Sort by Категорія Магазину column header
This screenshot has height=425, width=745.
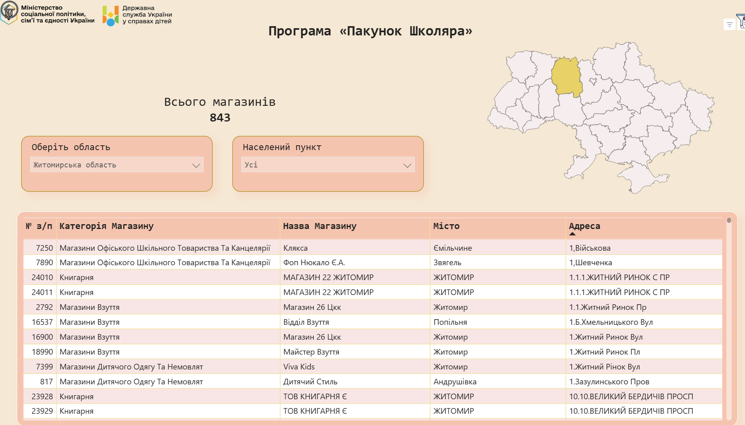[107, 226]
